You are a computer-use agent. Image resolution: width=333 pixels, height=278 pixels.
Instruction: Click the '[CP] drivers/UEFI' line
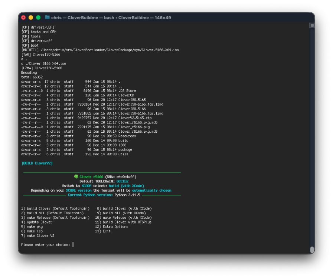[x=37, y=27]
